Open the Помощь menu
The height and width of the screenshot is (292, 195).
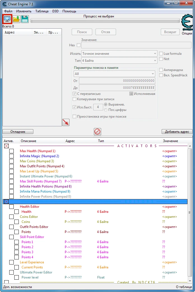coord(69,11)
